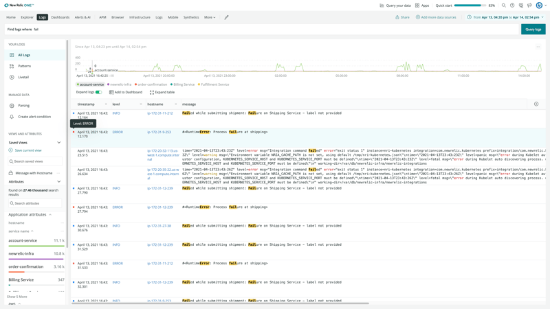Click the Quick start progress bar
550x309 pixels.
(x=470, y=5)
